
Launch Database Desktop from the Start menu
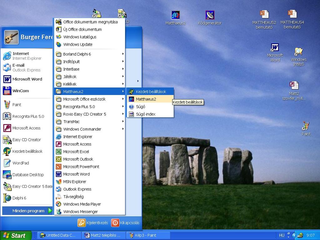(27, 175)
